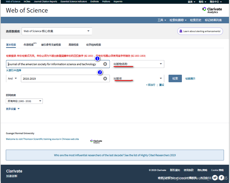This screenshot has height=183, width=230.
Task: Open the 所有年份 timespan dropdown
Action: coord(24,101)
